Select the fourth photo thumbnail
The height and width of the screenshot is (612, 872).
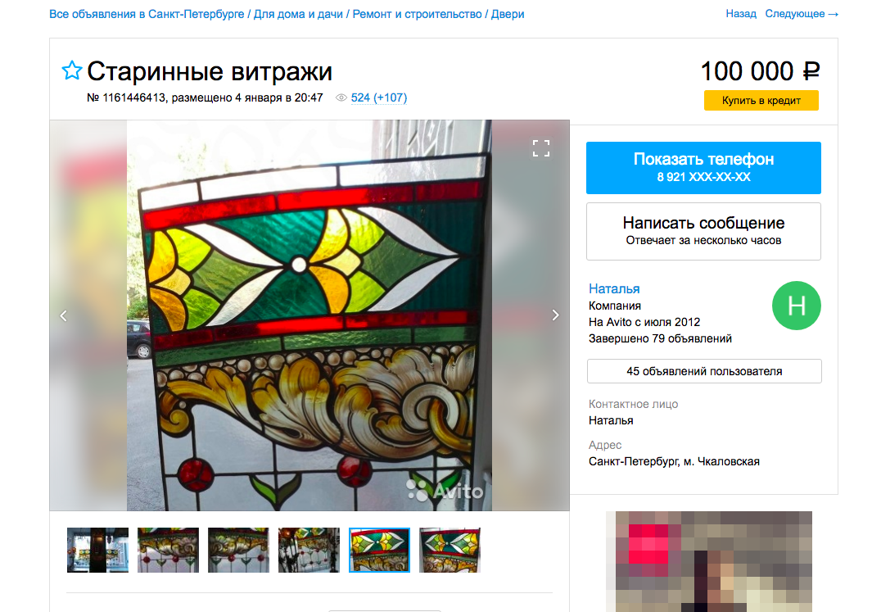[309, 551]
